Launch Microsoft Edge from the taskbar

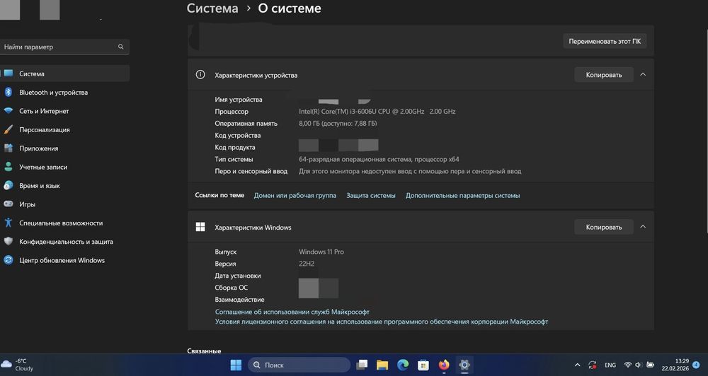click(403, 365)
